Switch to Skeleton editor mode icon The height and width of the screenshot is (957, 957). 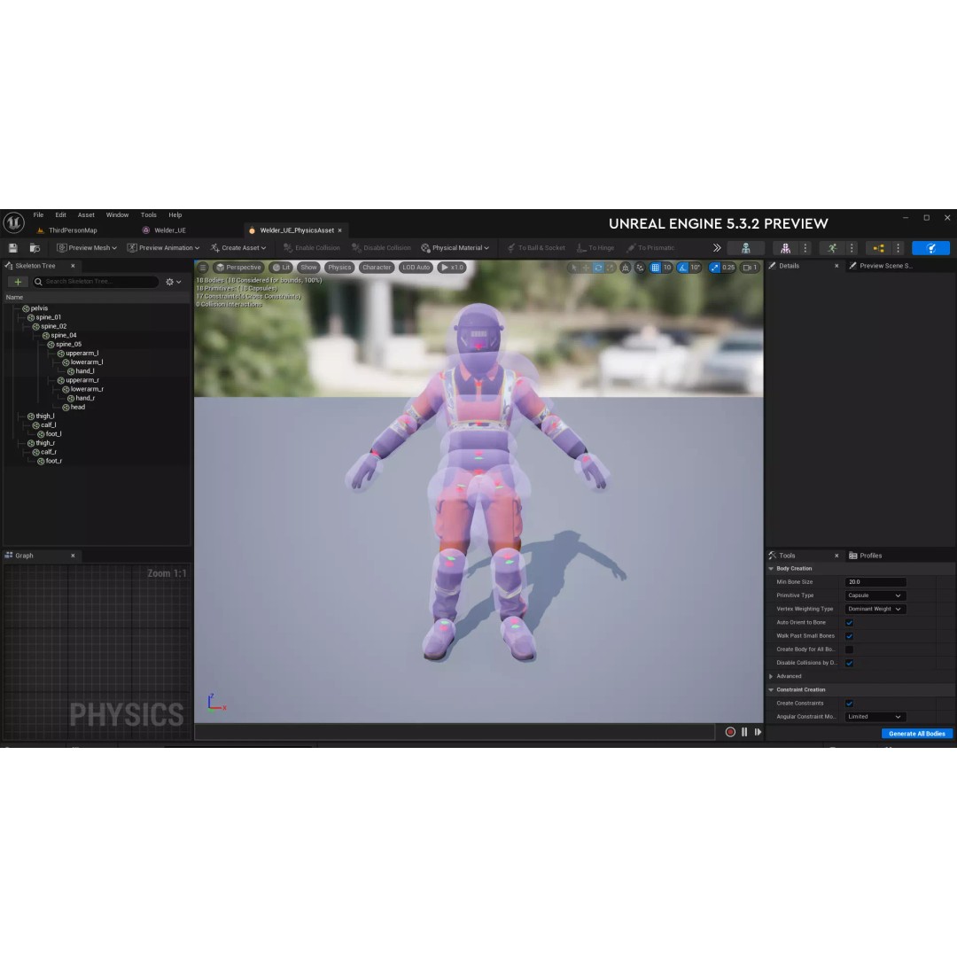pos(746,248)
